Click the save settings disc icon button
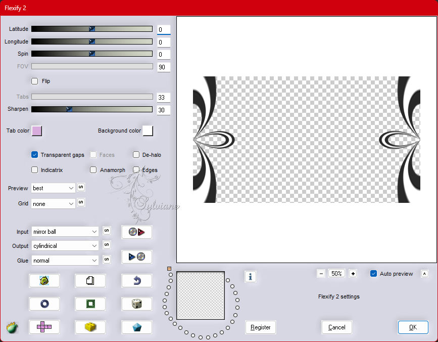 pos(136,256)
